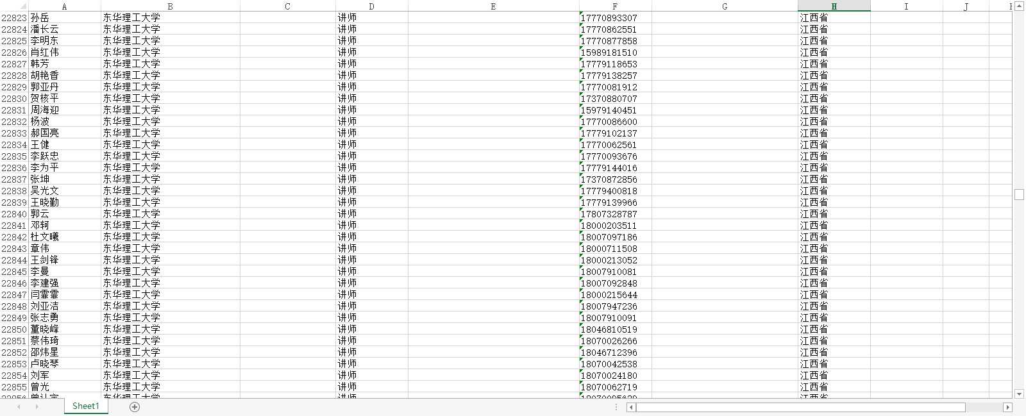
Task: Select column F header
Action: click(x=615, y=6)
